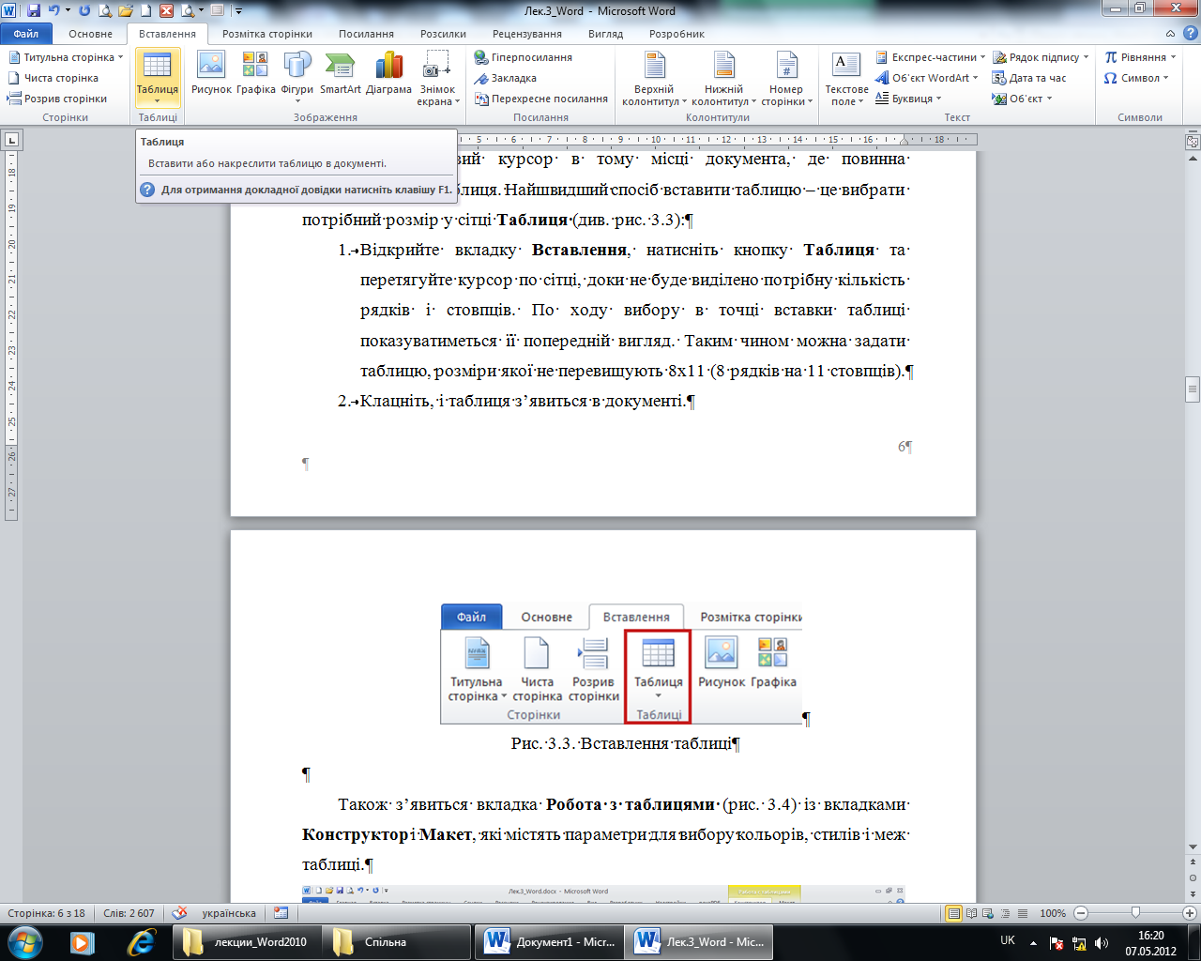Click the spell check status icon

click(180, 913)
